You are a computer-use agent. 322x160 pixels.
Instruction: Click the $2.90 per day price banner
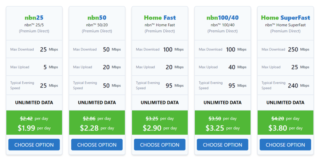pos(160,122)
